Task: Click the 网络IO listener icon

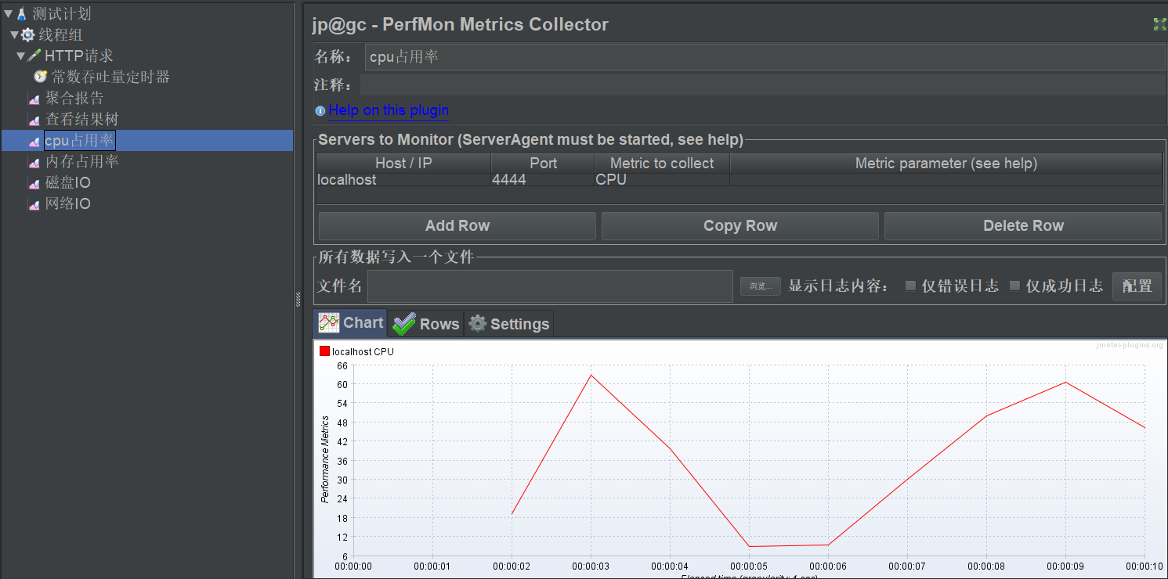Action: 34,204
